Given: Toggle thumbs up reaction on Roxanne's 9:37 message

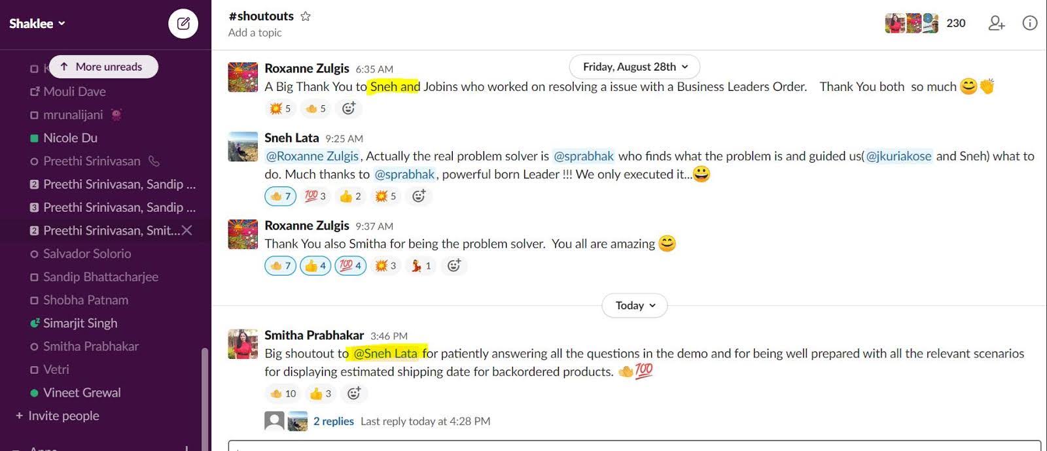Looking at the screenshot, I should click(x=315, y=265).
